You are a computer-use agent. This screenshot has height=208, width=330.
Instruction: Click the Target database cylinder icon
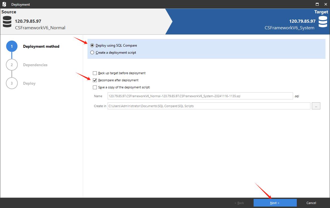coord(323,22)
